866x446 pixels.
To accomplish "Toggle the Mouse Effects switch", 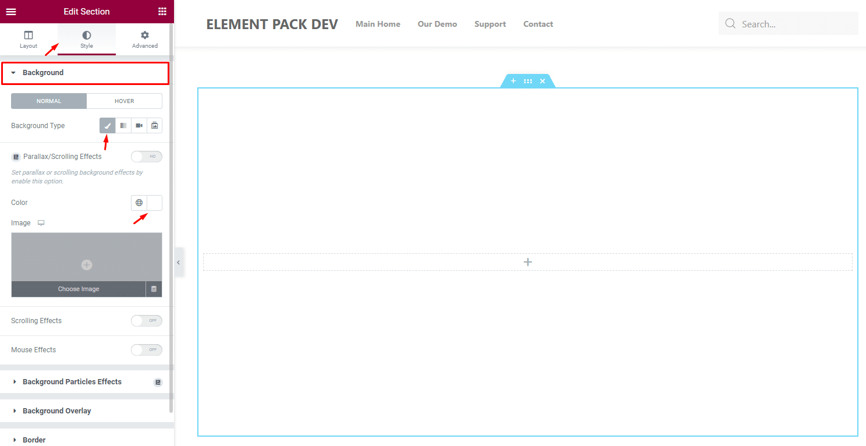I will click(146, 350).
